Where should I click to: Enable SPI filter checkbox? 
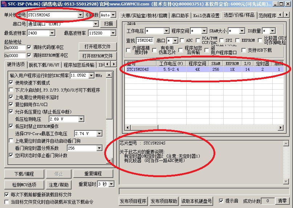221,40
